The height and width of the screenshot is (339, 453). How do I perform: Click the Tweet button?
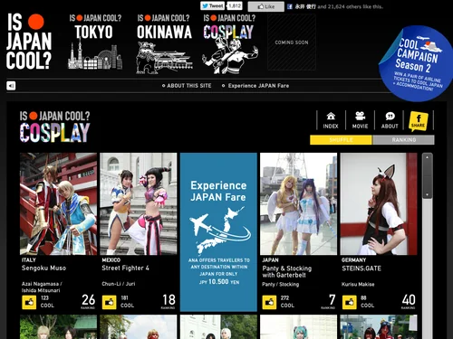pyautogui.click(x=213, y=5)
